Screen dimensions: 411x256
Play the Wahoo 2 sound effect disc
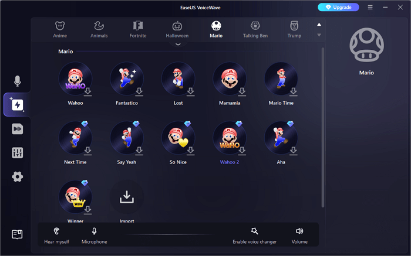(230, 138)
